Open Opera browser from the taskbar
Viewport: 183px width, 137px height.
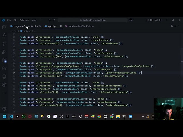(30, 116)
